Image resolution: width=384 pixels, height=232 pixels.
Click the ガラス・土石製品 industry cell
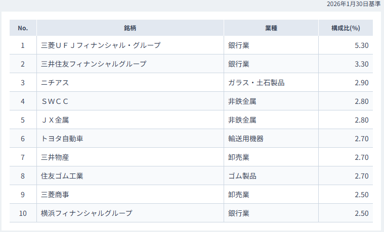(x=257, y=83)
